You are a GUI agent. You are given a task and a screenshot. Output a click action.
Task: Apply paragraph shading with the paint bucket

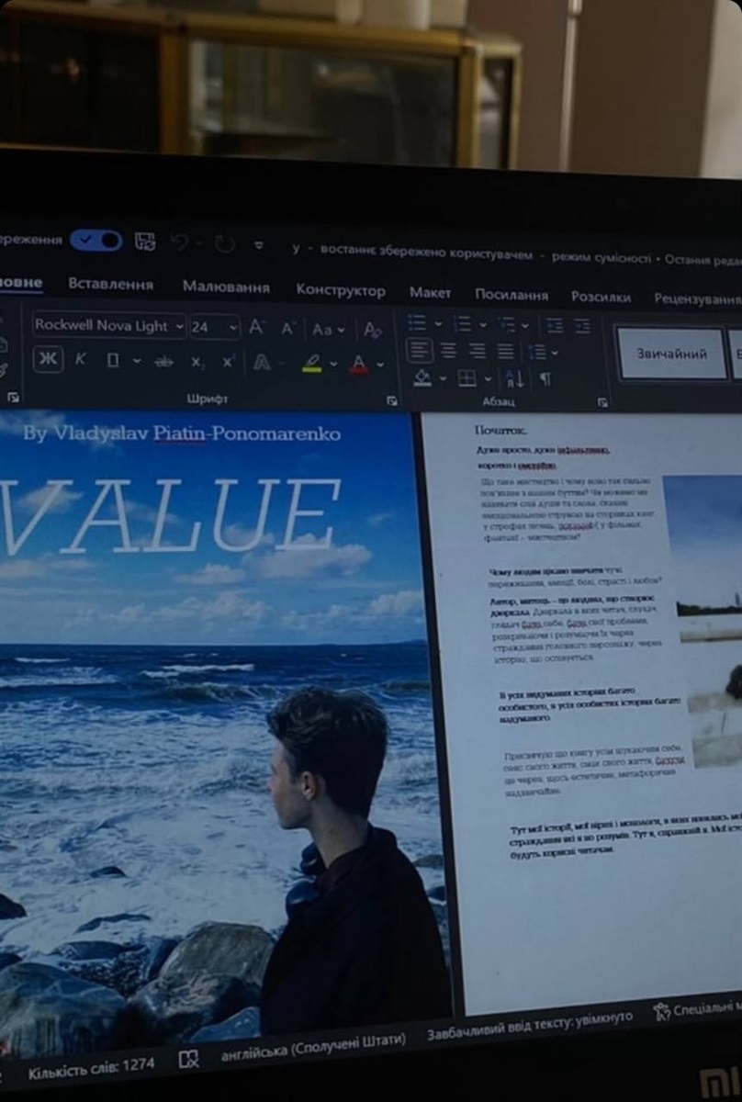422,377
